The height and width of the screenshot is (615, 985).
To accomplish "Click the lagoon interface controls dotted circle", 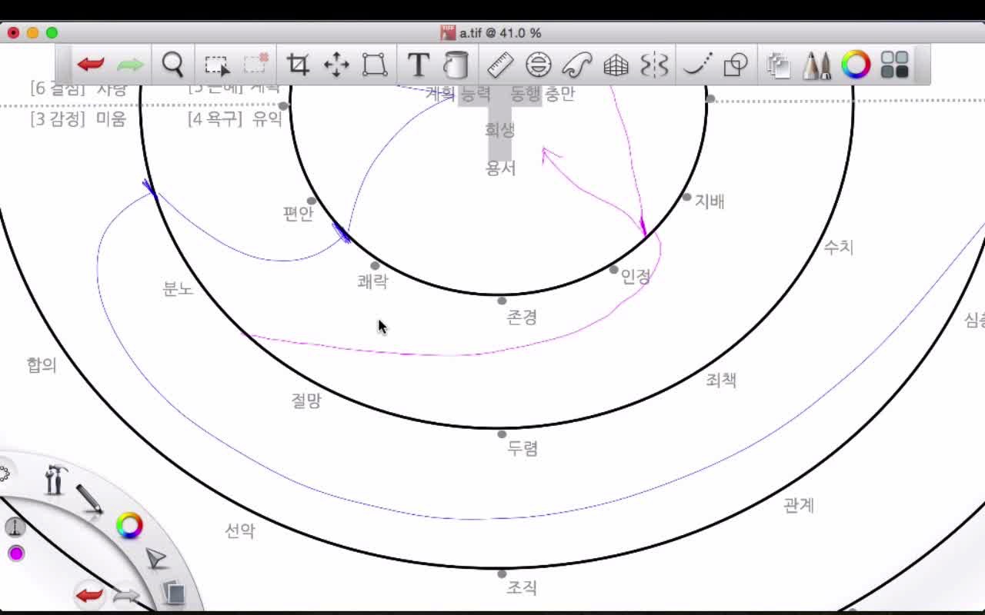I will tap(3, 474).
